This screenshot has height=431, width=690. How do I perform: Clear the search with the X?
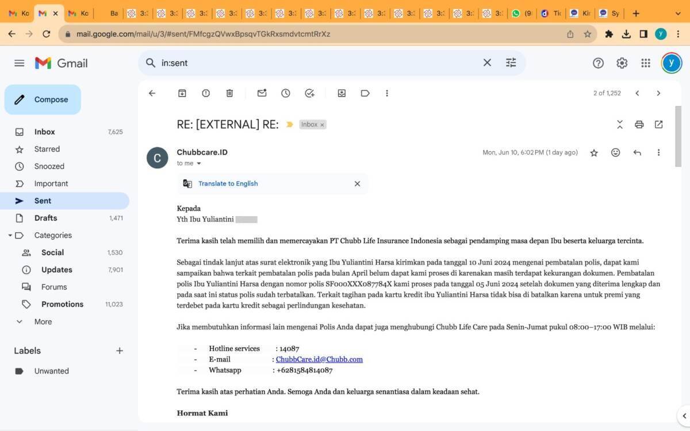click(487, 63)
